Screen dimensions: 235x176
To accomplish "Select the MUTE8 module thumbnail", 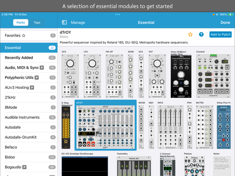I will [x=205, y=127].
